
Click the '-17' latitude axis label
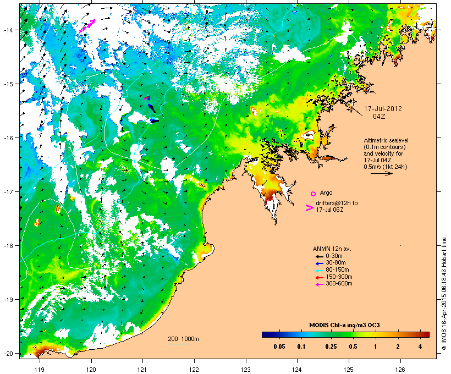point(8,191)
